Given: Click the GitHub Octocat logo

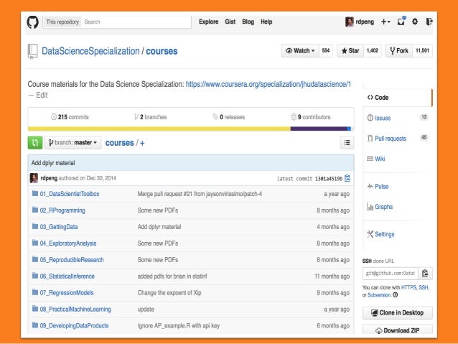Looking at the screenshot, I should coord(33,22).
